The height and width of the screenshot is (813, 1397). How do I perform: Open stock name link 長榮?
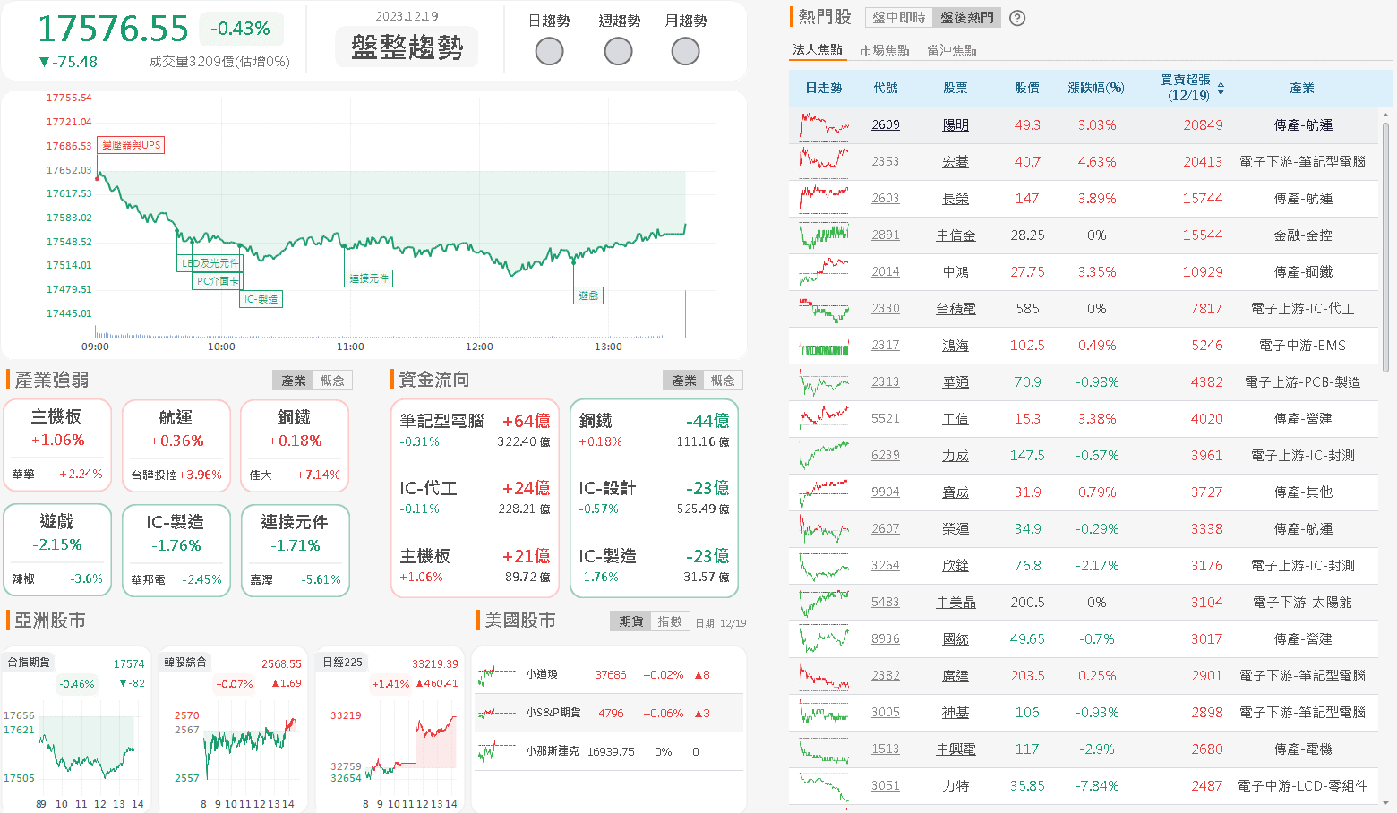pos(956,199)
